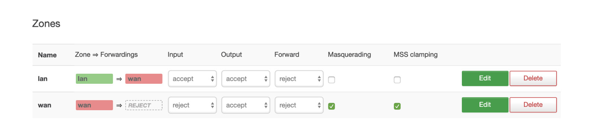
Task: Delete the lan zone
Action: 533,78
